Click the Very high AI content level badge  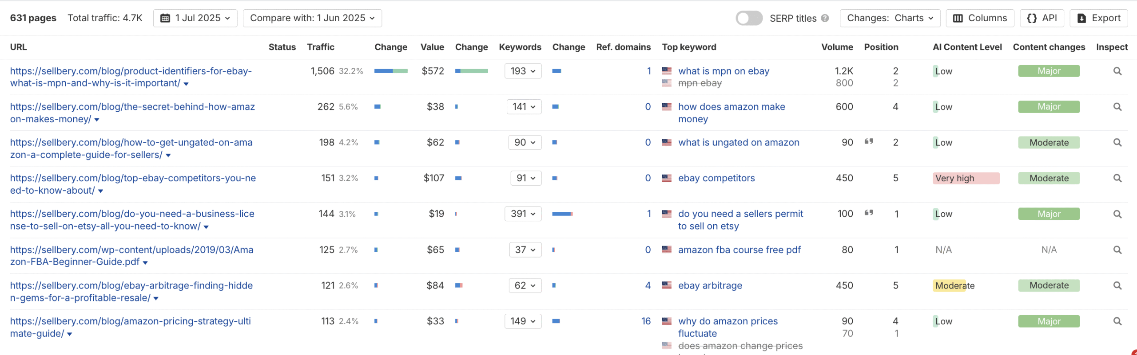966,178
